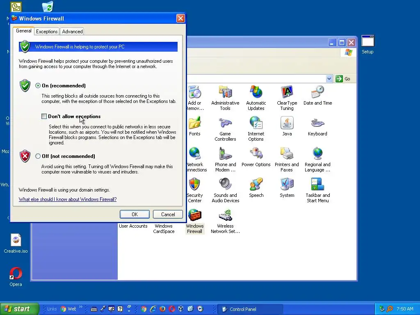Open the Start menu
420x315 pixels.
(20, 309)
